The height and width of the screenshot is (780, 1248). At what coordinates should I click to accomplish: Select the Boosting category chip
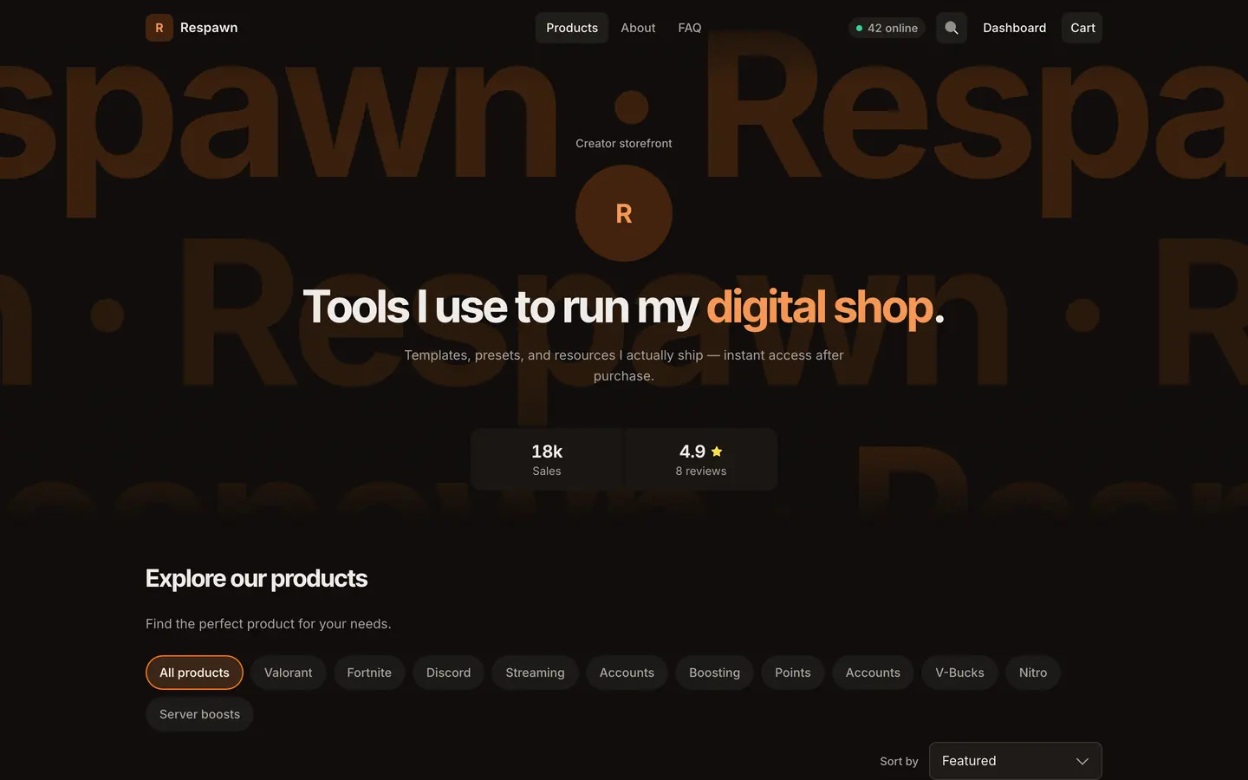click(715, 673)
